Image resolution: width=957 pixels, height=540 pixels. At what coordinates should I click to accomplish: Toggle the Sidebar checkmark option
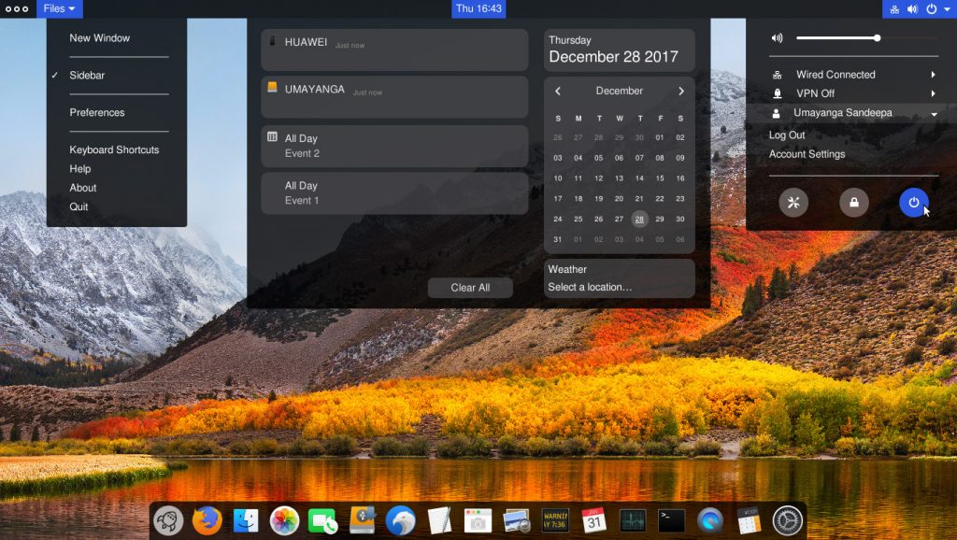click(88, 76)
